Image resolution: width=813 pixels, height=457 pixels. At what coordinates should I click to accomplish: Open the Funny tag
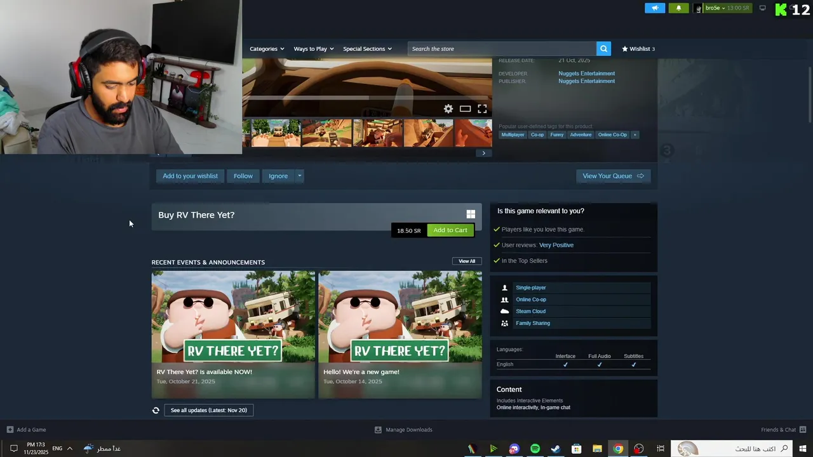pyautogui.click(x=557, y=135)
